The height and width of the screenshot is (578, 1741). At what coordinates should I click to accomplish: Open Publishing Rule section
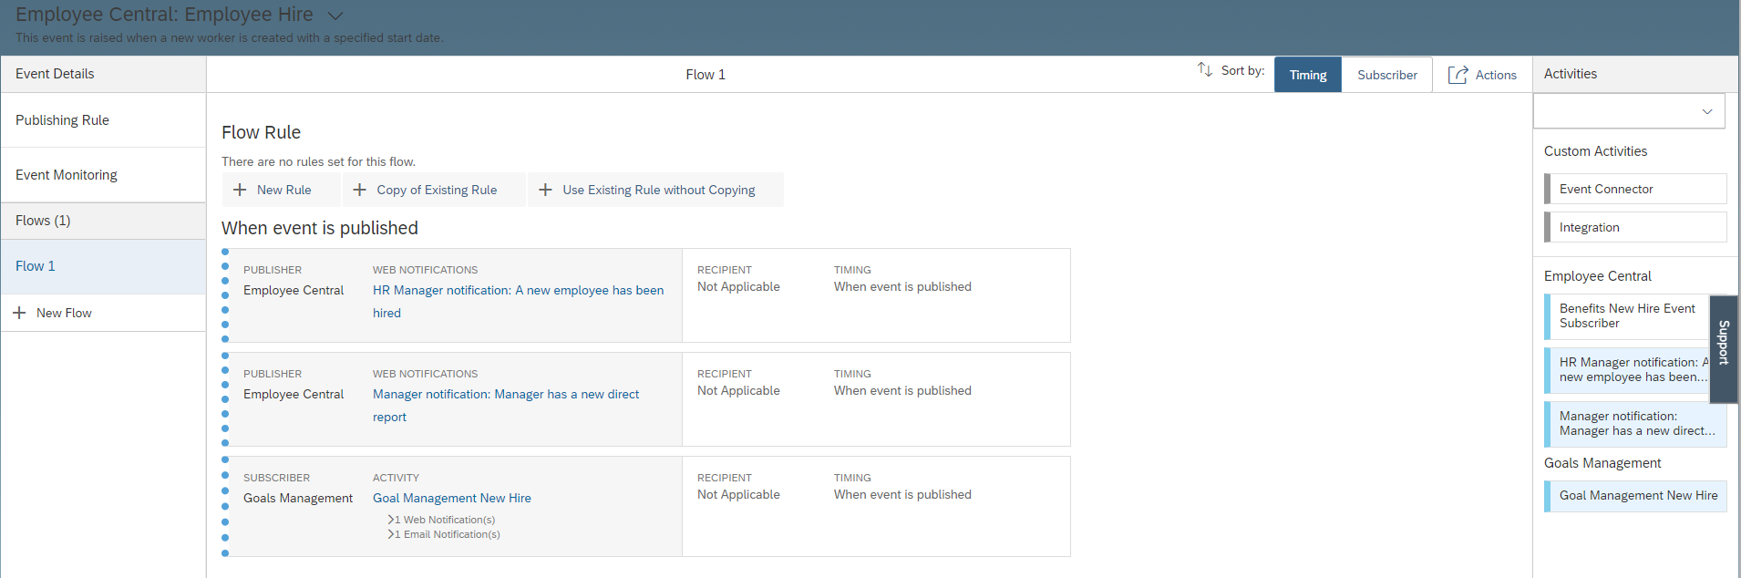click(103, 120)
